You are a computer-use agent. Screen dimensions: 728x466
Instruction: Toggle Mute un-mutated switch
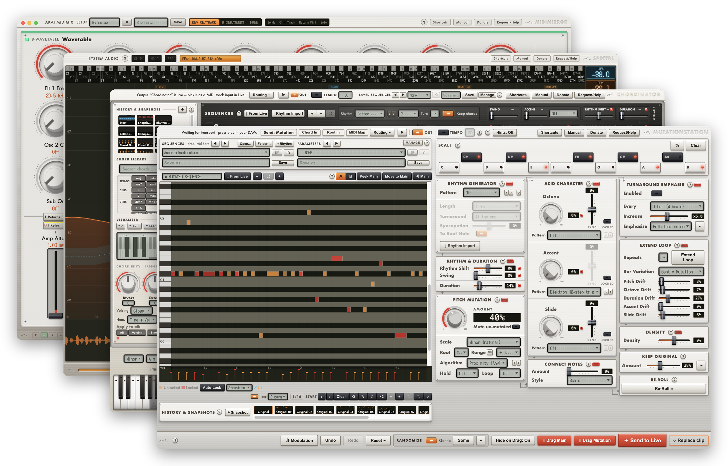516,327
